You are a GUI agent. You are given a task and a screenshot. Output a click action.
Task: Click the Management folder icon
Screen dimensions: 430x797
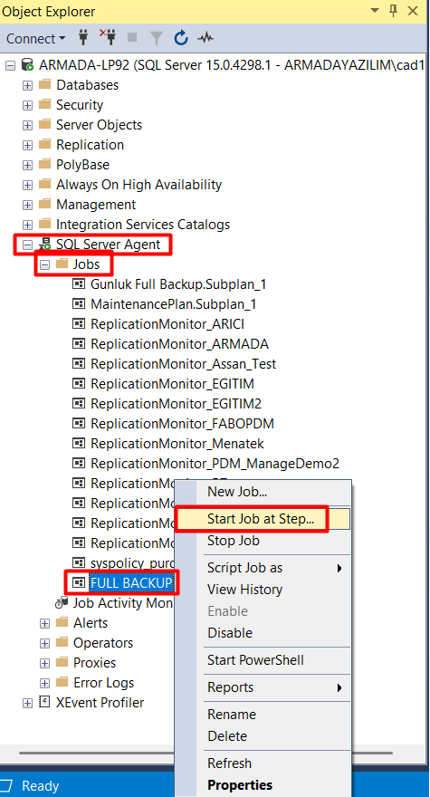44,204
